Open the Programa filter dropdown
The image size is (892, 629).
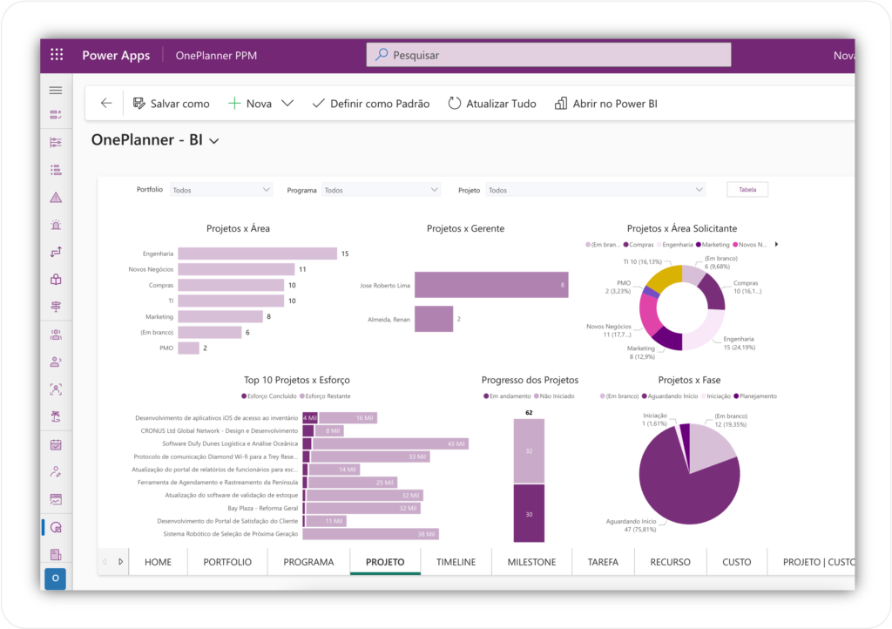pos(381,190)
